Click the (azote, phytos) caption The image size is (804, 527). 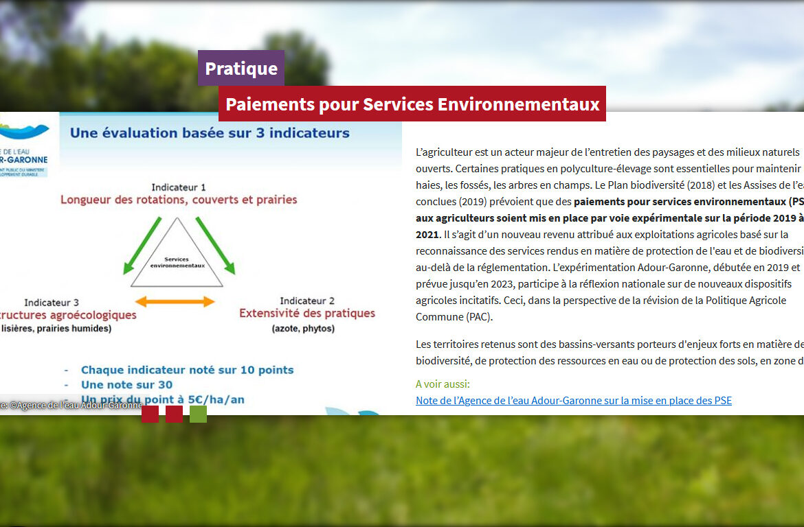point(303,328)
